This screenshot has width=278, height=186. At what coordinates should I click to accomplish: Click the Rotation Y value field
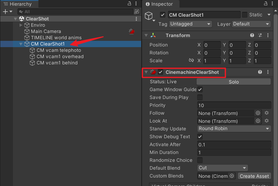tap(237, 53)
